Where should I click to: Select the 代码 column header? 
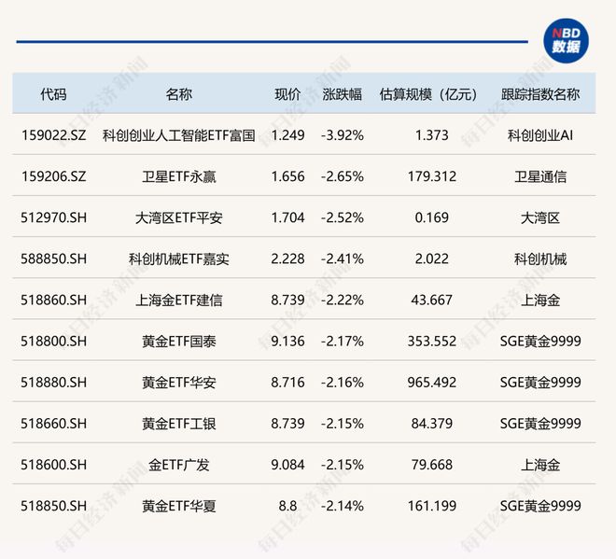[x=53, y=94]
